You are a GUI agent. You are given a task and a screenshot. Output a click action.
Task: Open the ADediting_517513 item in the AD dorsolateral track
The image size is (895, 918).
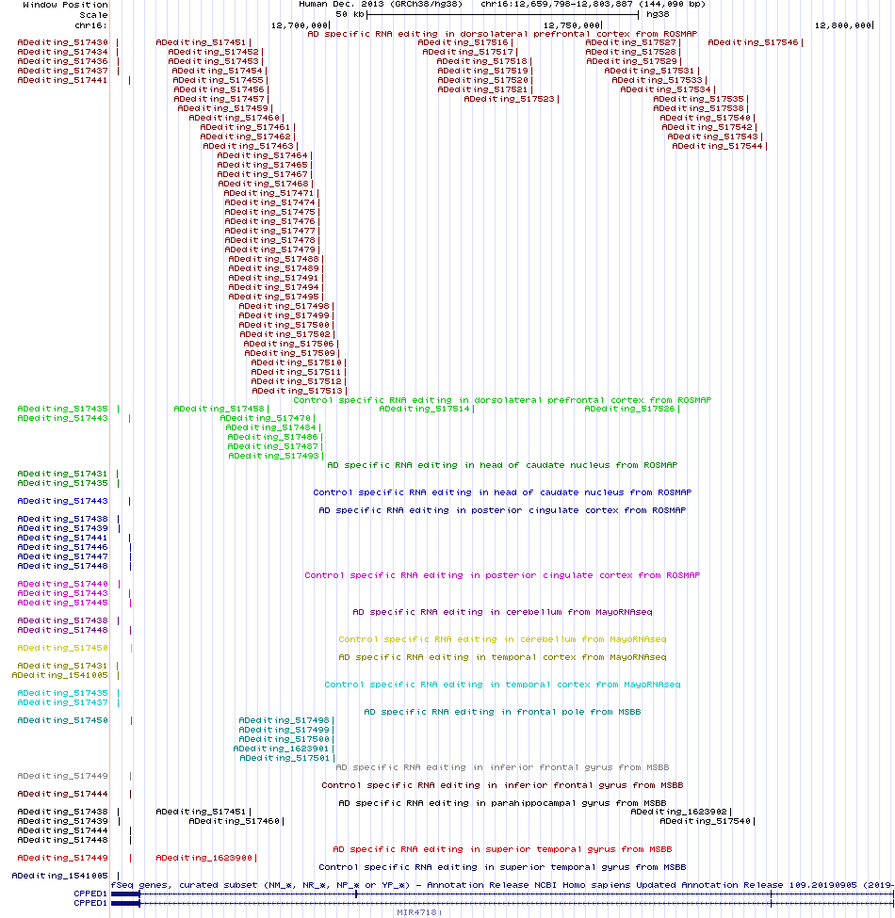click(x=297, y=391)
